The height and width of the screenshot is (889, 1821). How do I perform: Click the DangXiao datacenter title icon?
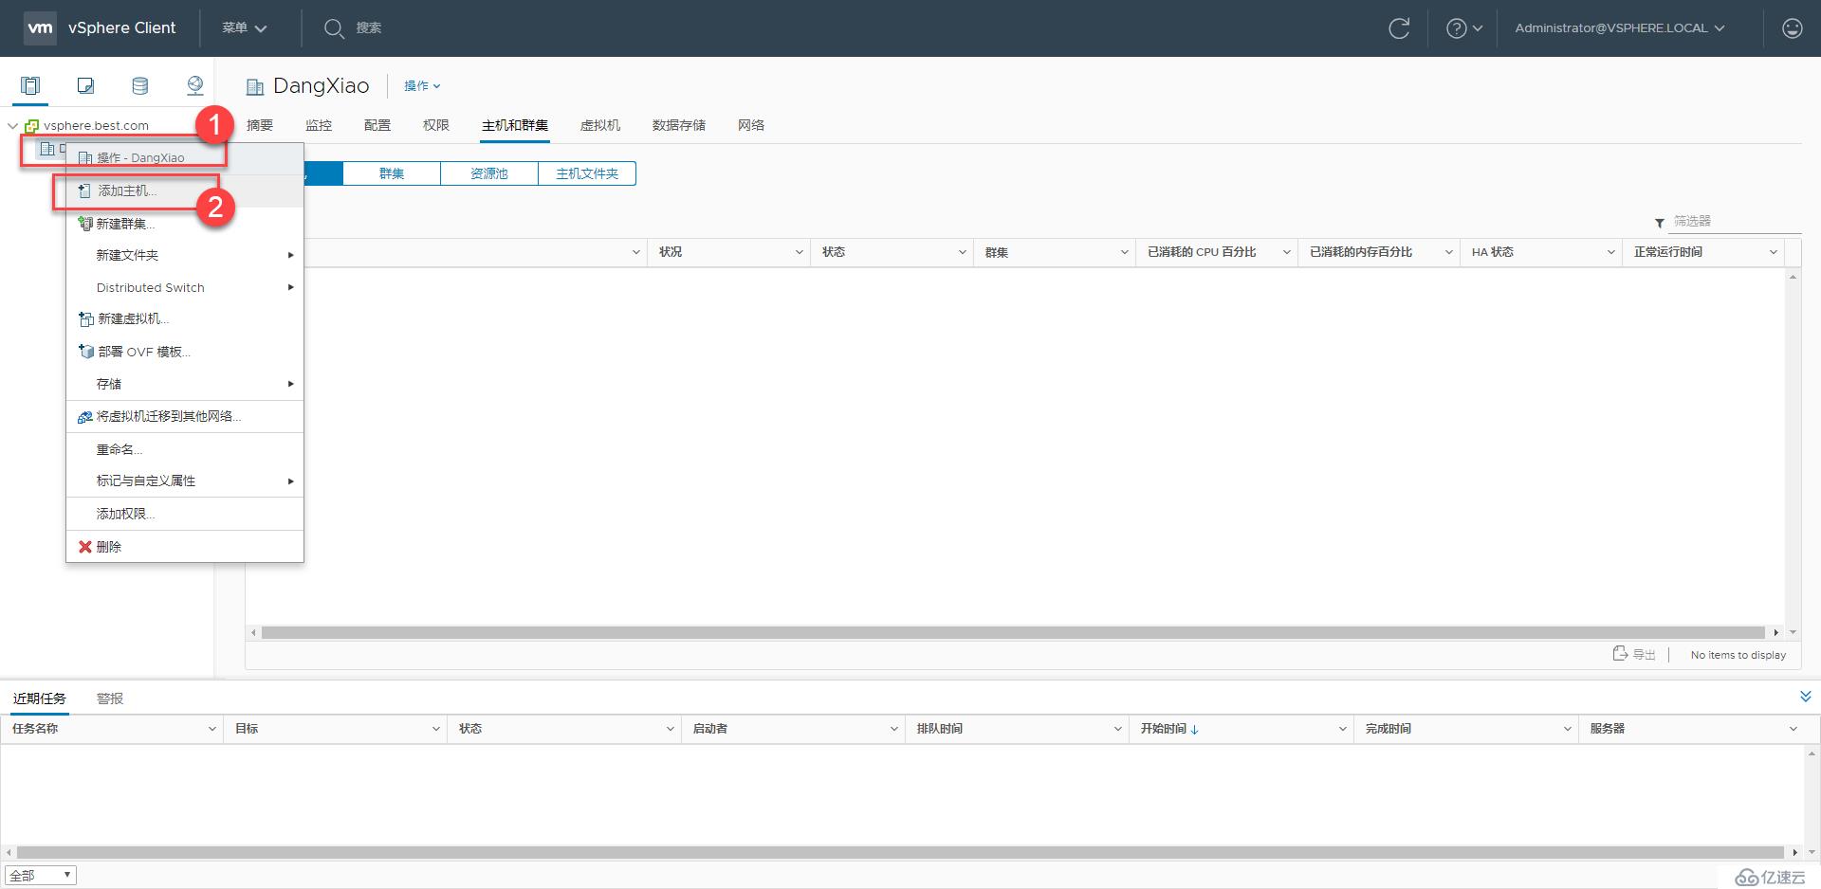[x=254, y=87]
